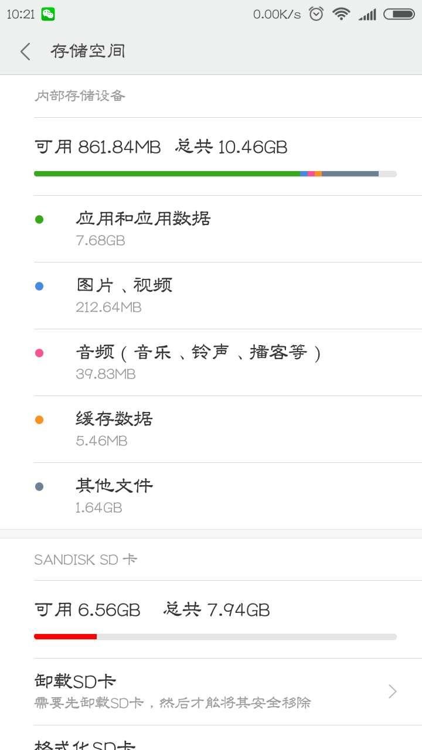Tap the back arrow icon
This screenshot has width=422, height=750.
25,52
